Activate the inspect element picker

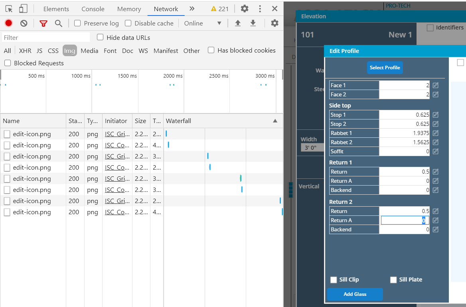(9, 9)
